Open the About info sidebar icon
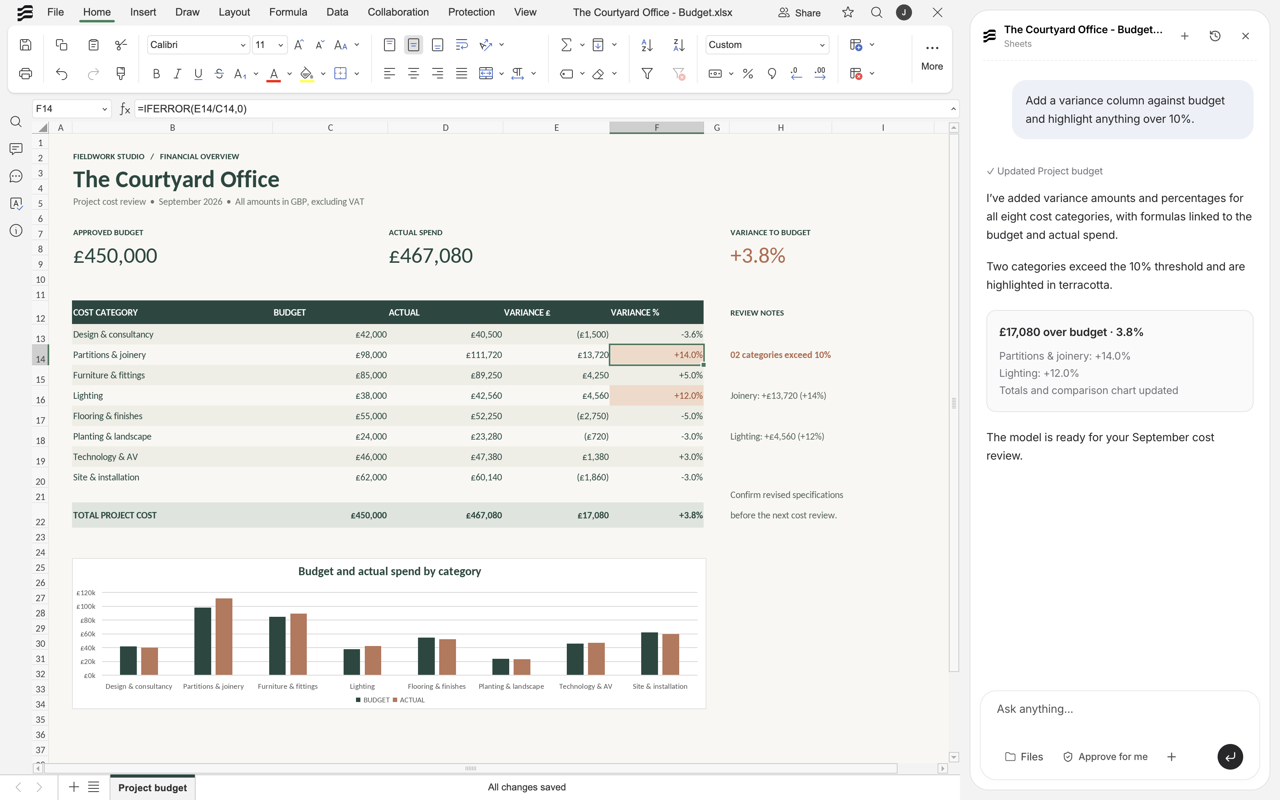Image resolution: width=1280 pixels, height=800 pixels. (x=16, y=231)
